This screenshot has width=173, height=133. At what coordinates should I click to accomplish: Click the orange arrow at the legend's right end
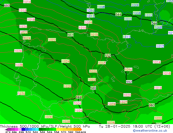coord(81,129)
